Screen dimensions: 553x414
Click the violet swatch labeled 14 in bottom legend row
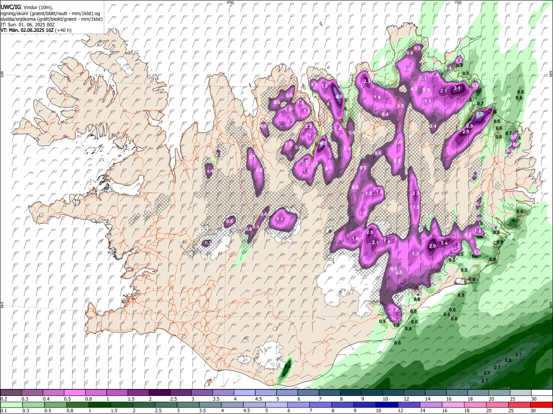(x=431, y=405)
